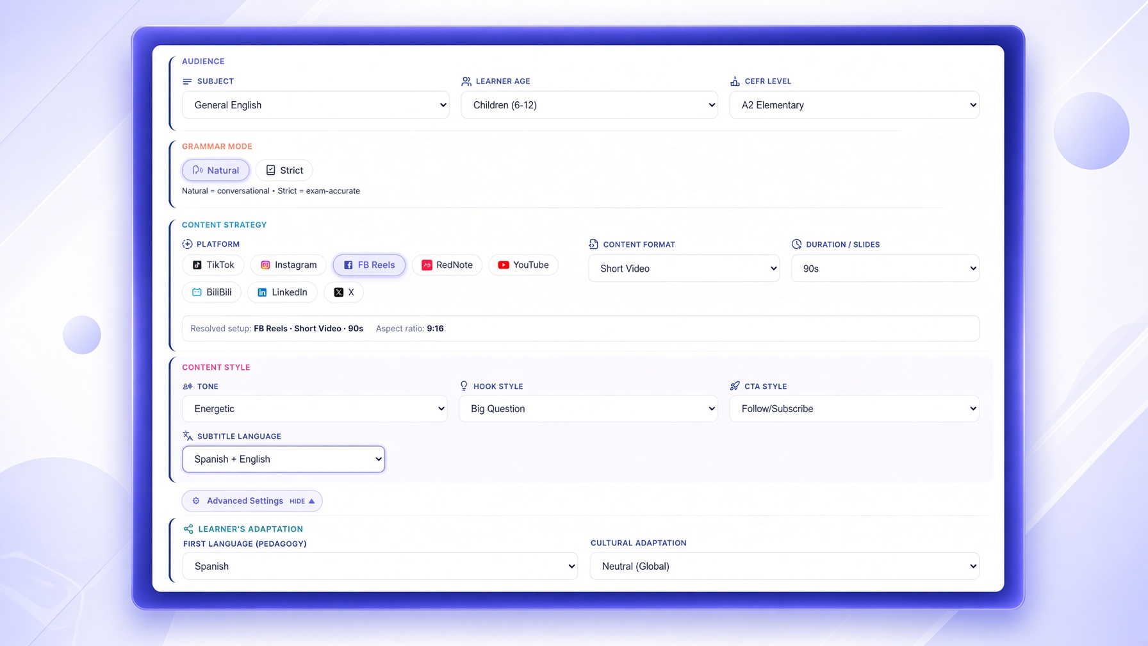This screenshot has width=1148, height=646.
Task: Open the Hook Style dropdown
Action: coord(588,409)
